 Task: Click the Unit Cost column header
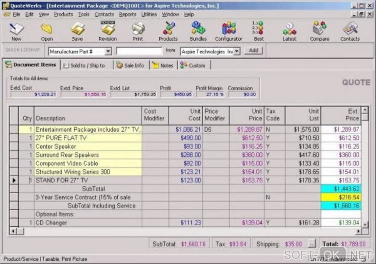click(x=185, y=115)
